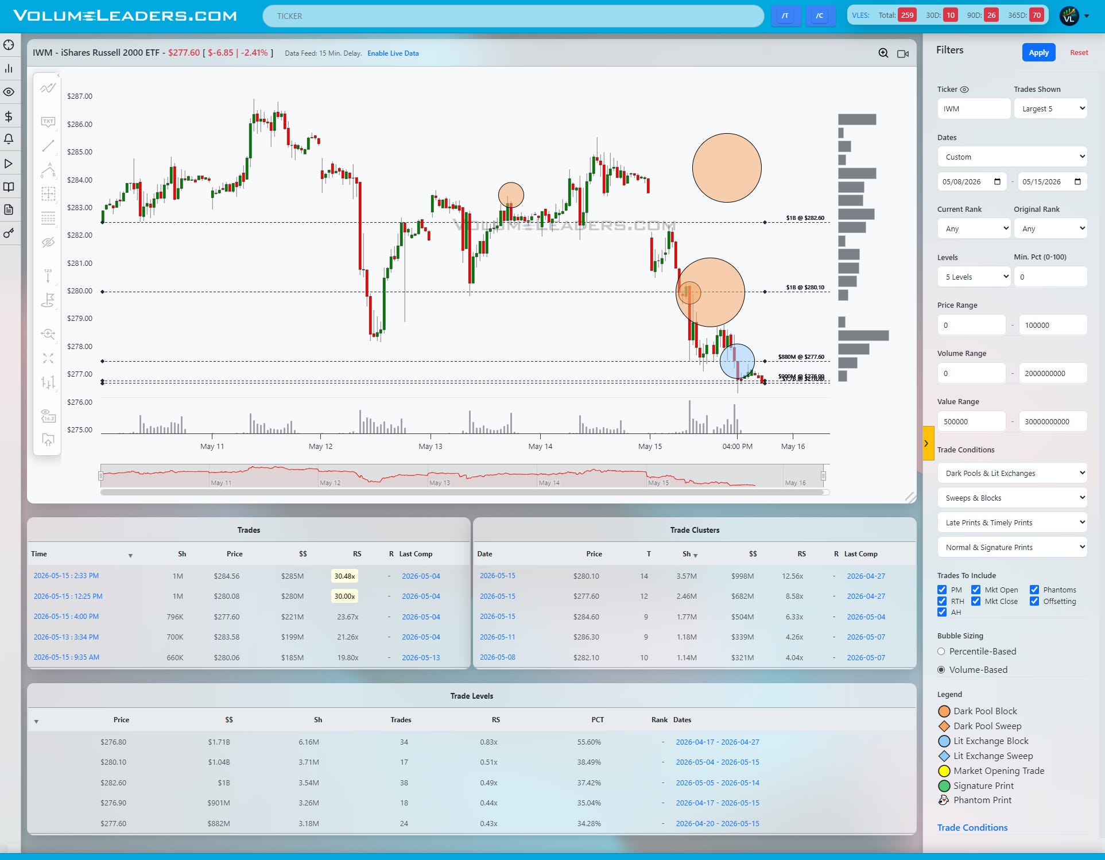Click the chart range navigator left handle
The image size is (1105, 860).
(x=101, y=476)
